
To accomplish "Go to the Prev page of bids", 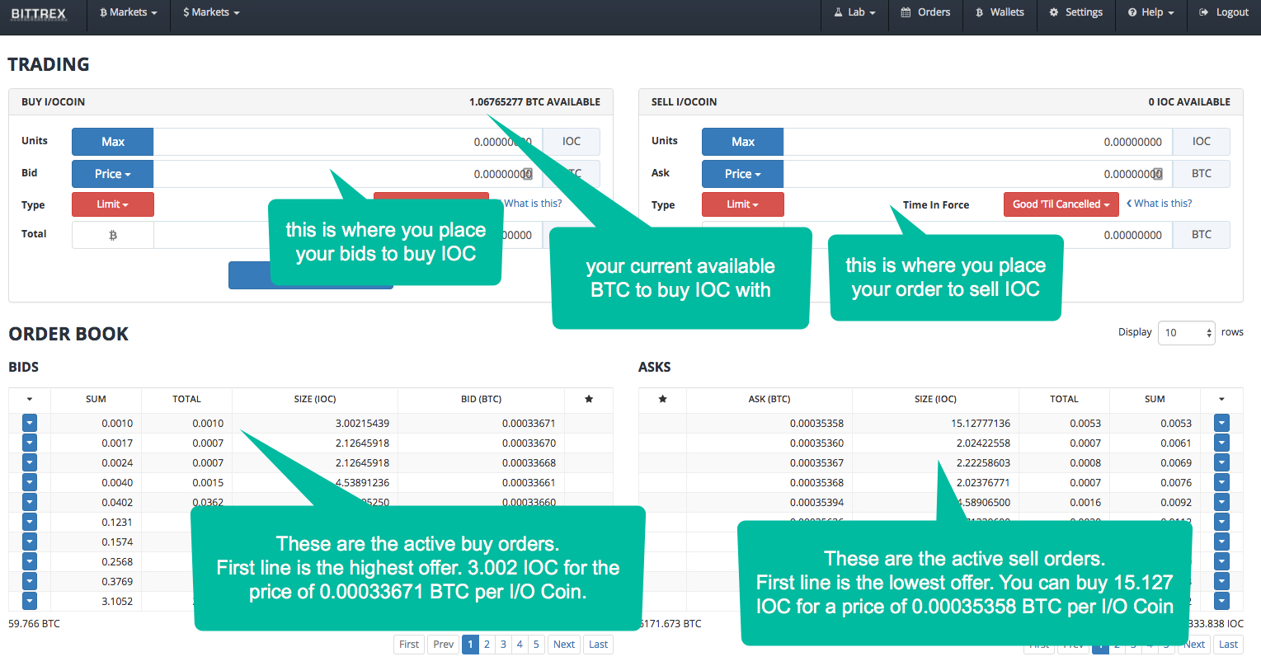I will (444, 645).
